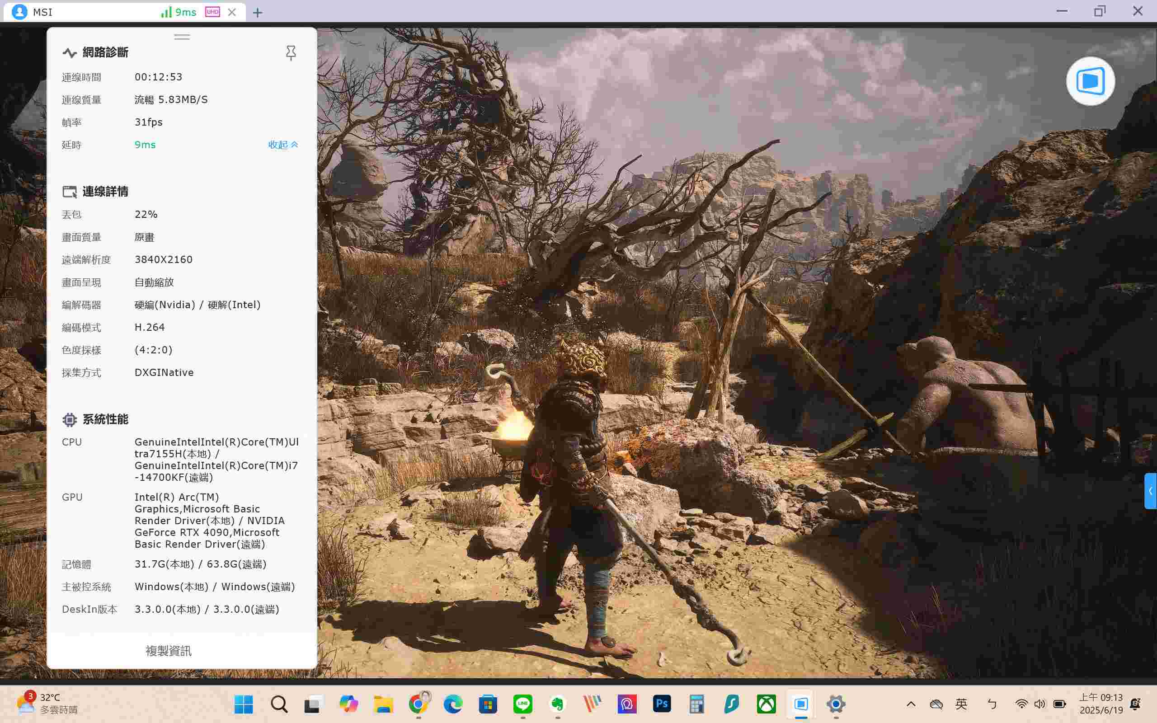Click the 系統性能 chip icon
The width and height of the screenshot is (1157, 723).
click(x=69, y=419)
